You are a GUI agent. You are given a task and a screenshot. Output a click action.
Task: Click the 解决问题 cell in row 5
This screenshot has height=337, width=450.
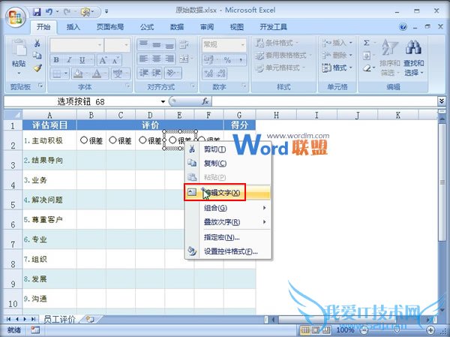(x=49, y=200)
